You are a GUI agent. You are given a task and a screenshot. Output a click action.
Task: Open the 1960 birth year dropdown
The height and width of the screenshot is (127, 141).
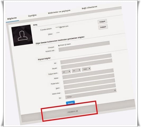[86, 69]
